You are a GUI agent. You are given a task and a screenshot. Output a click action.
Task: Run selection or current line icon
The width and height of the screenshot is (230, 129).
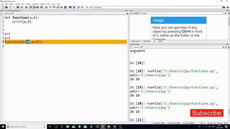(38, 7)
